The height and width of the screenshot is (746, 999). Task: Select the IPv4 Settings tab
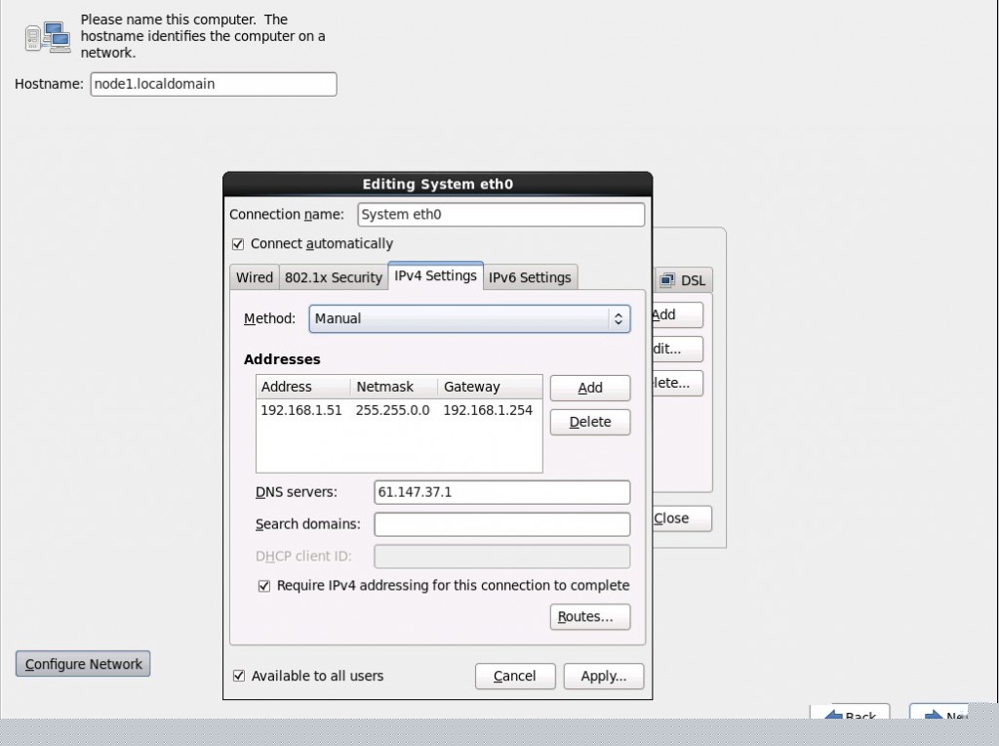[x=435, y=276]
